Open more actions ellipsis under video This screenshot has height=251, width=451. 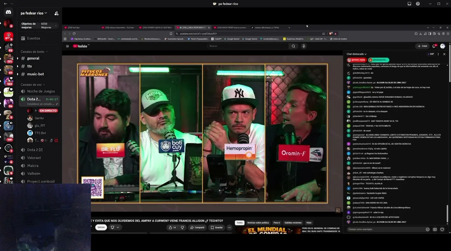click(229, 228)
